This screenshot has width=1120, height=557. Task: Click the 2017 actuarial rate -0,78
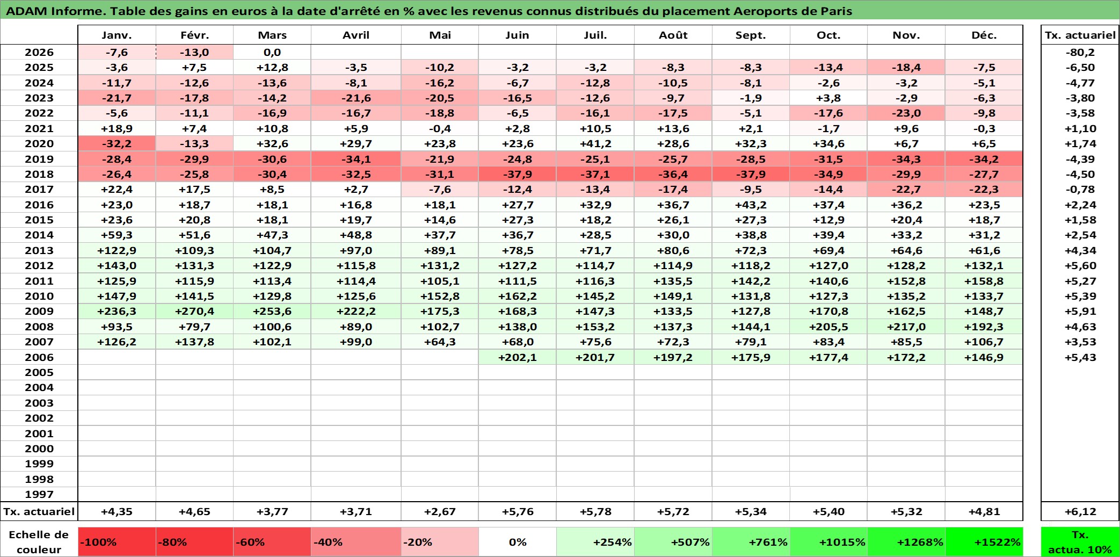1080,189
